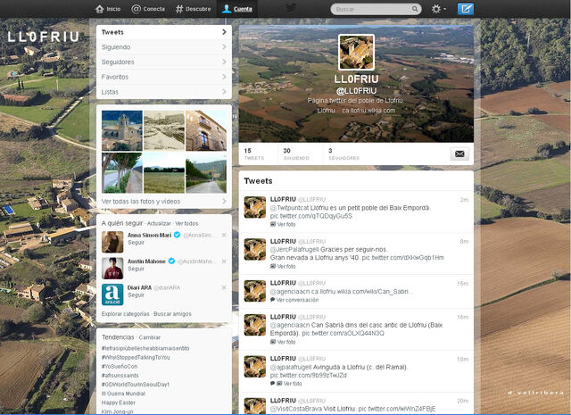The height and width of the screenshot is (415, 571).
Task: Follow Austin Mahone via Seguir
Action: (136, 269)
